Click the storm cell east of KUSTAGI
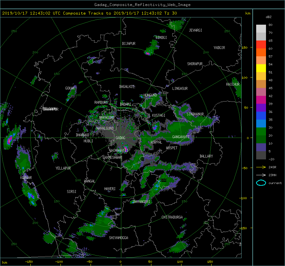 pos(155,127)
